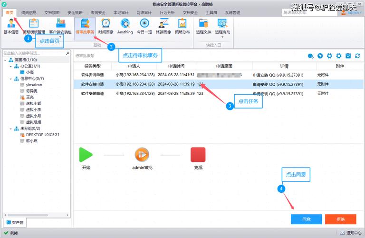The image size is (365, 238).
Task: Launch the Anything search icon
Action: (x=125, y=26)
